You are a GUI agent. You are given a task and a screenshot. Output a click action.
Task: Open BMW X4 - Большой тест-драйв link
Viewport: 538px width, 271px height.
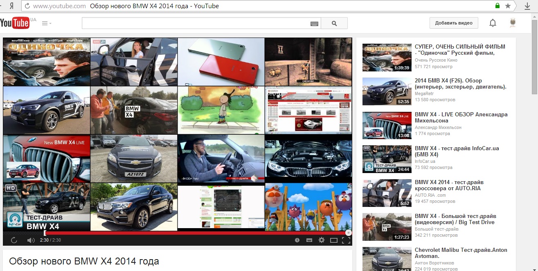click(x=455, y=219)
